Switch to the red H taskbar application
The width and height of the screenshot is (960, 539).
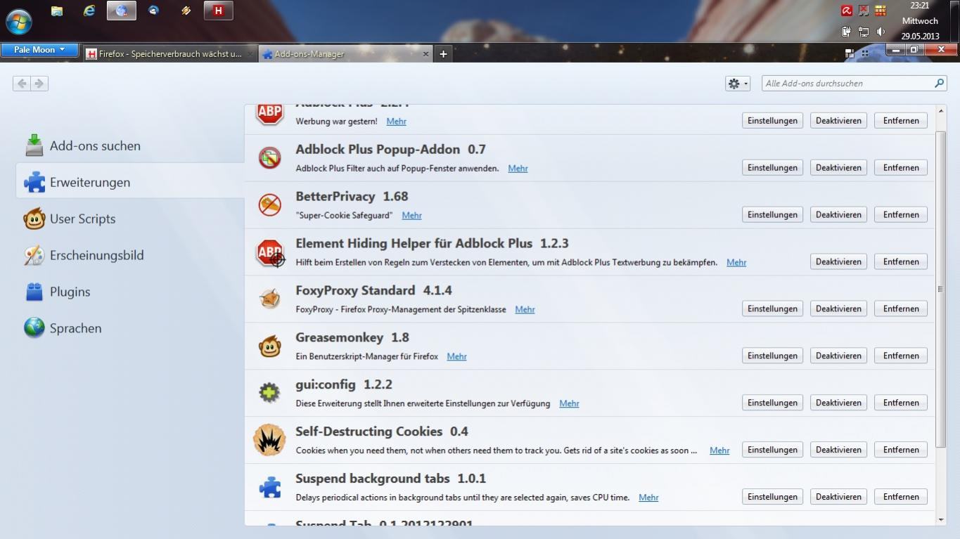point(218,11)
